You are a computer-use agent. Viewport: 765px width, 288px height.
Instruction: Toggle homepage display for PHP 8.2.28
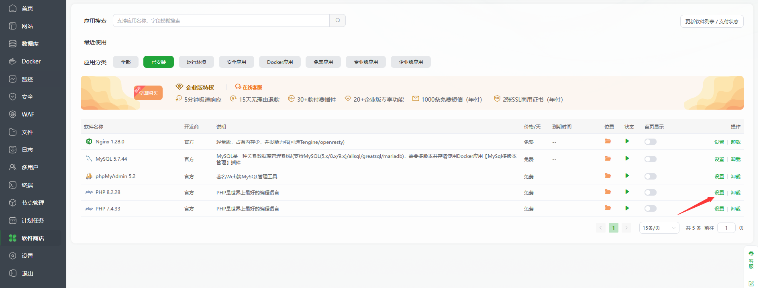coord(651,192)
